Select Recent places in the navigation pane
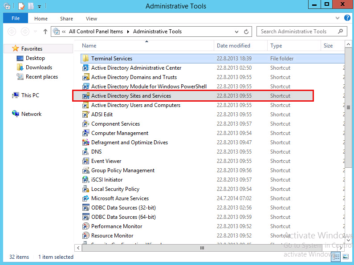 click(42, 77)
